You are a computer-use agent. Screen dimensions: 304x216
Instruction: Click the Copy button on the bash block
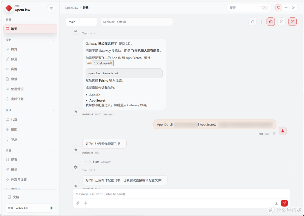pos(103,63)
